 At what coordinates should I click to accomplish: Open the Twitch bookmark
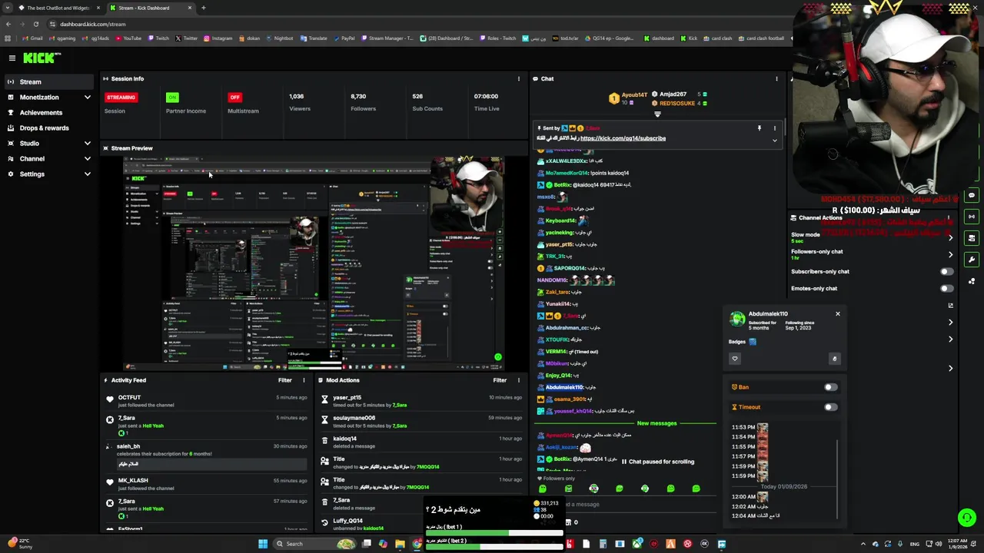point(158,38)
